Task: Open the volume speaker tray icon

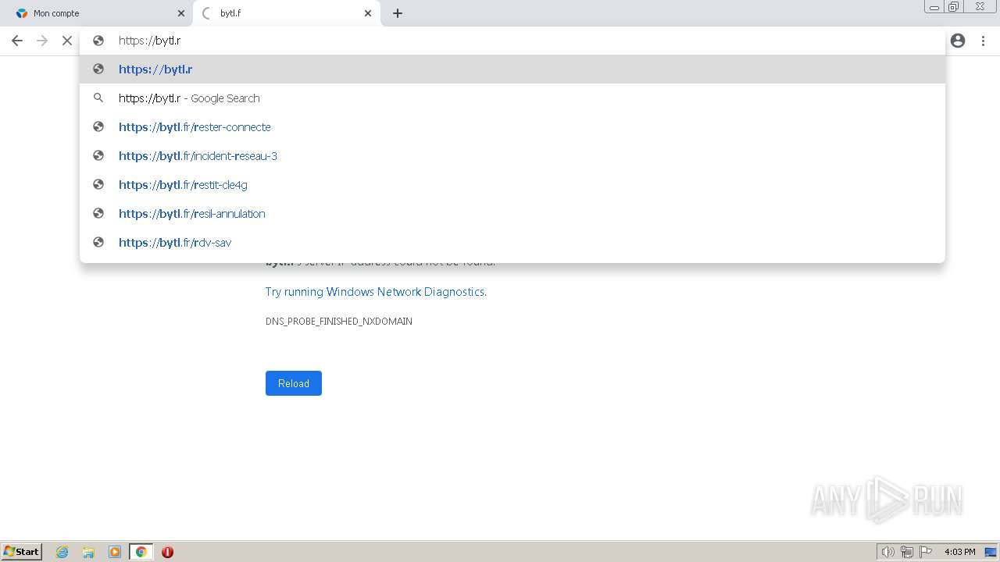Action: pos(887,552)
